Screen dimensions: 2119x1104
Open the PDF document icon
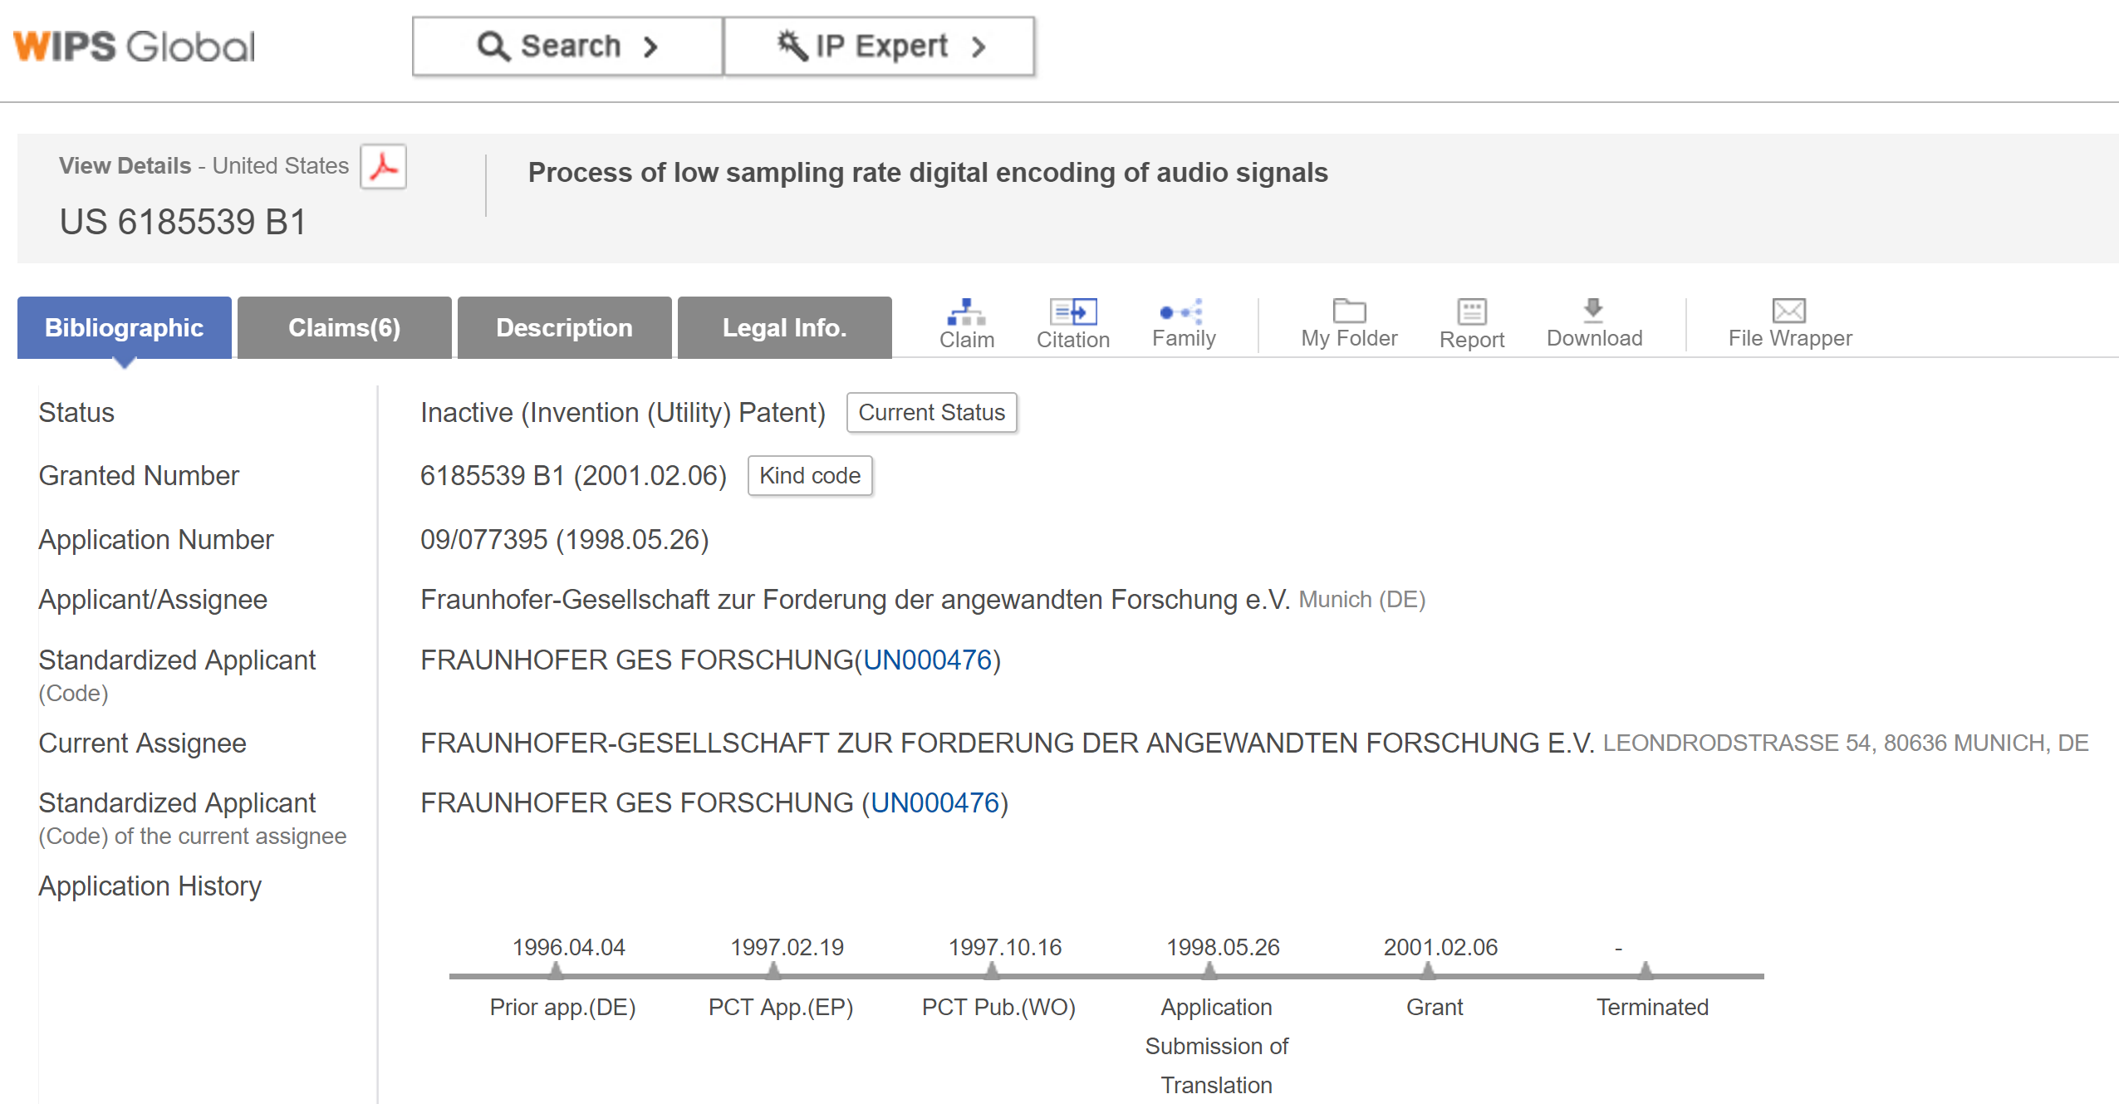[383, 166]
